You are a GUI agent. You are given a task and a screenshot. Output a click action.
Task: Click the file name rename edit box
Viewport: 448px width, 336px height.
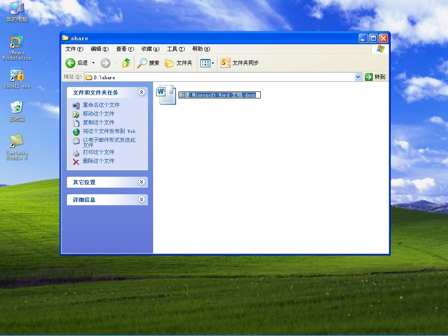point(220,95)
